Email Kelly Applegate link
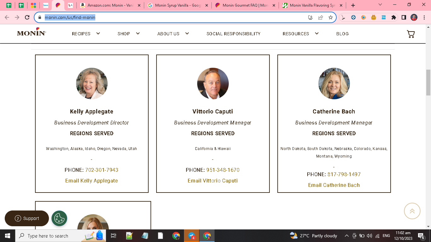 tap(92, 181)
